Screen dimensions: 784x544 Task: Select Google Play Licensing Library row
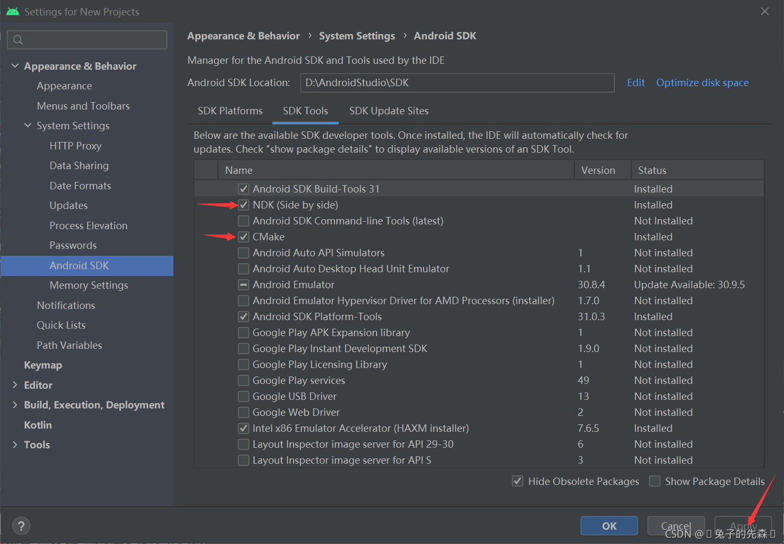click(479, 364)
